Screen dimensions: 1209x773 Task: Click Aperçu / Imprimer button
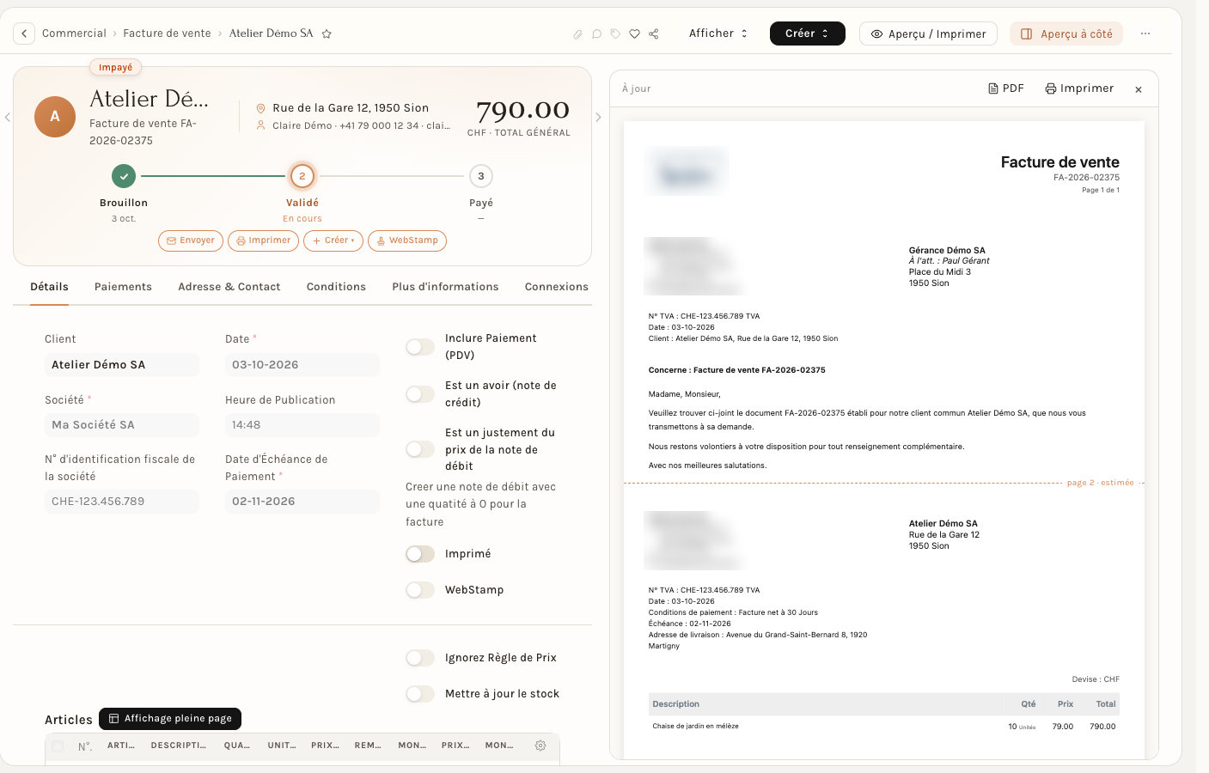(x=928, y=33)
